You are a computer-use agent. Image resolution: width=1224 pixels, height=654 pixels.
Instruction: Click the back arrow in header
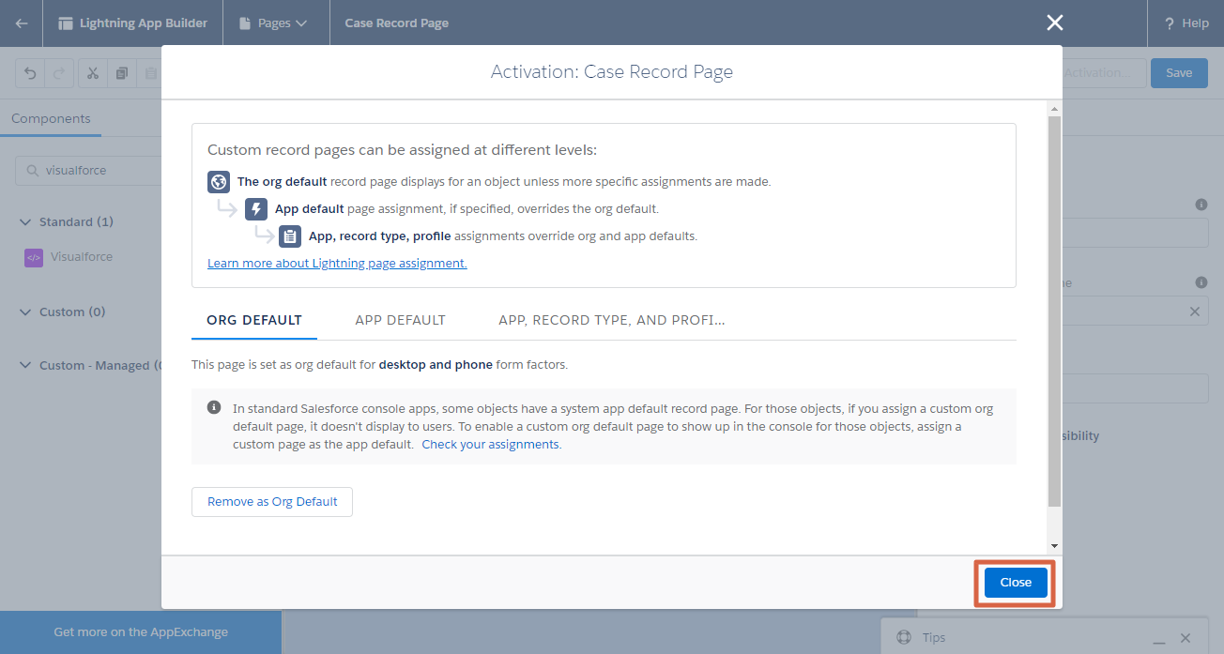point(22,23)
